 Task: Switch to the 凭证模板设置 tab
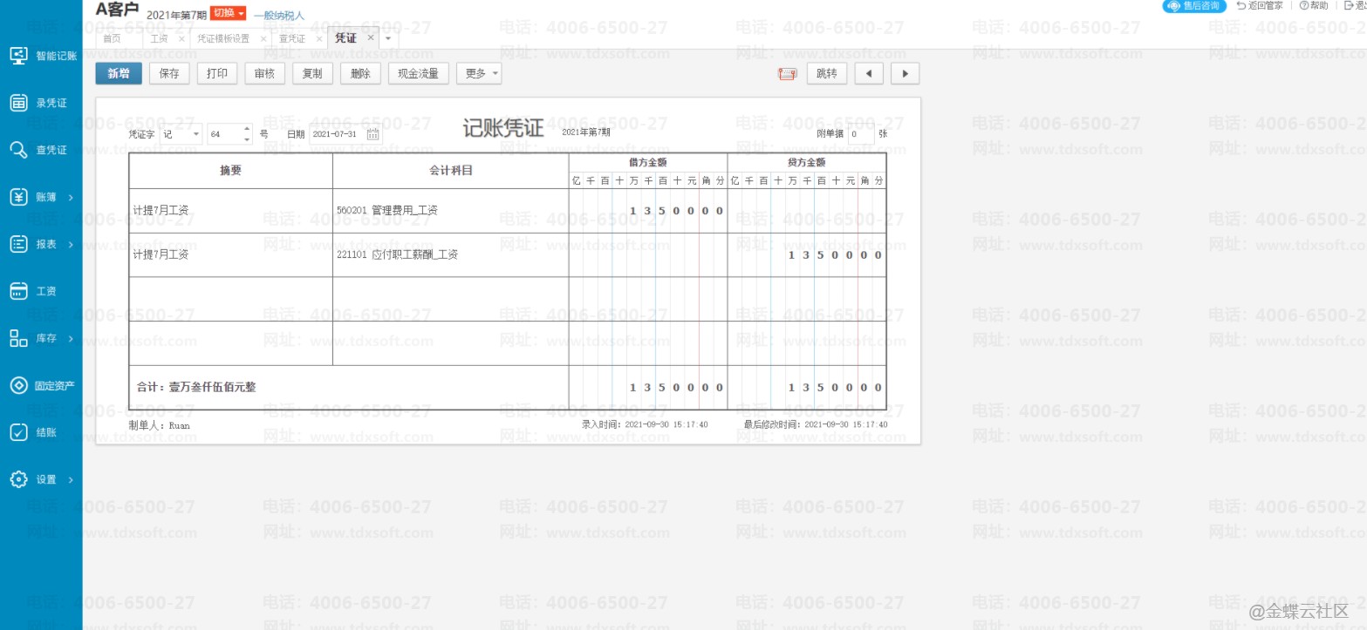[x=223, y=39]
